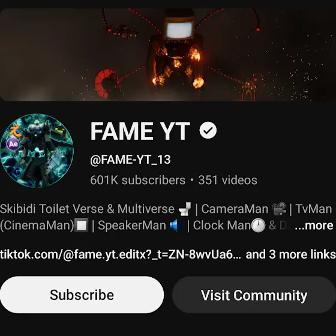The width and height of the screenshot is (336, 336).
Task: Click the 351 videos count
Action: [x=227, y=180]
